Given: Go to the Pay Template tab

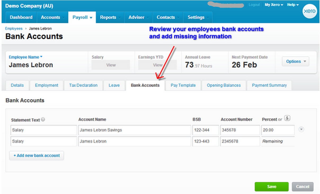Looking at the screenshot, I should (183, 85).
